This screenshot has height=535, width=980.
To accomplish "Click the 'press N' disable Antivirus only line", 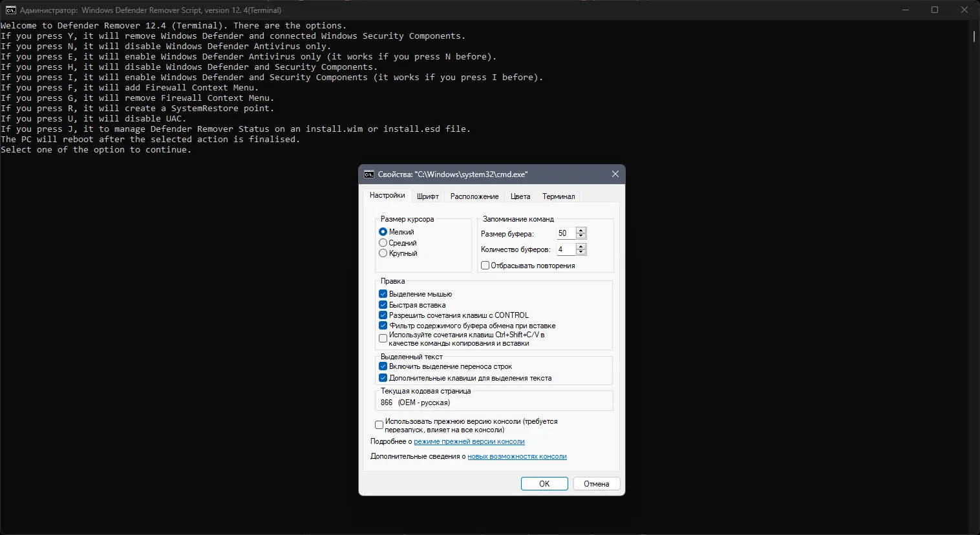I will click(x=166, y=47).
